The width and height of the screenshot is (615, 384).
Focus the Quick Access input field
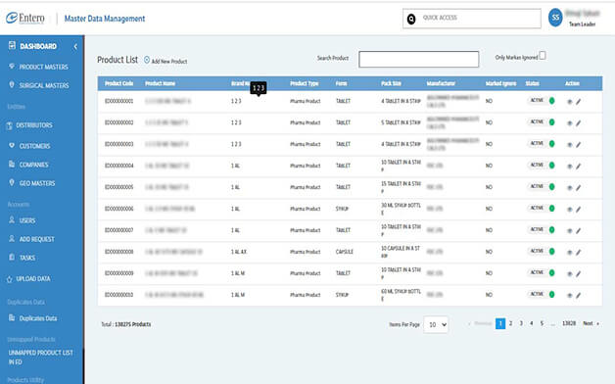coord(471,19)
